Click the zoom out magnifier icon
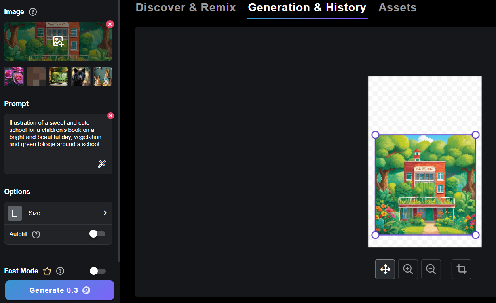 pyautogui.click(x=431, y=269)
